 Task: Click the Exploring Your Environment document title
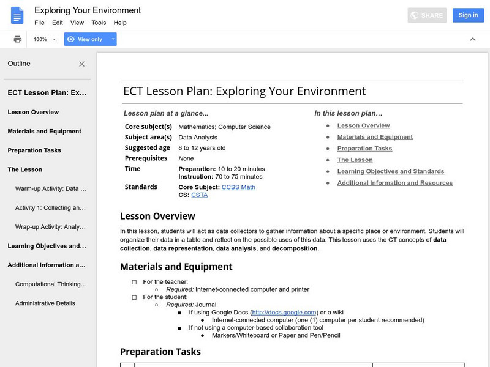[88, 10]
